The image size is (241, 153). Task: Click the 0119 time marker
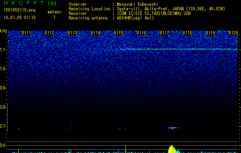point(210,33)
